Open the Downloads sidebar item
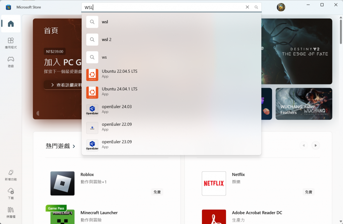 point(11,193)
